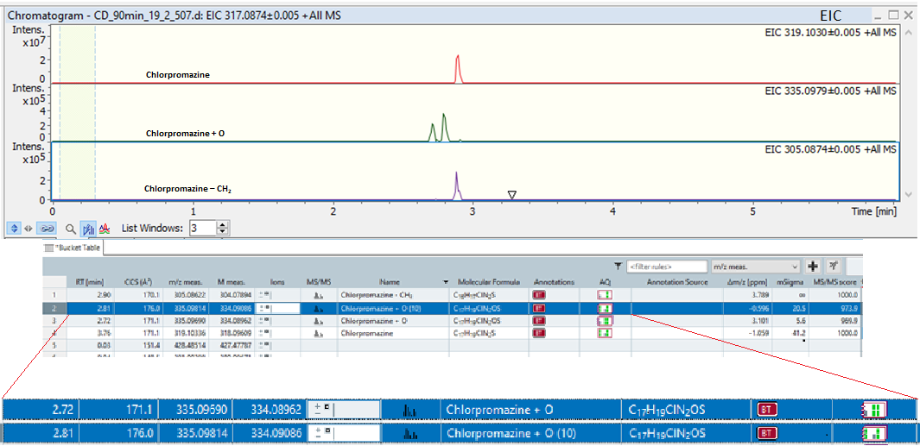Click the scroll-down chevron of chromatogram pane
920x446 pixels.
910,195
